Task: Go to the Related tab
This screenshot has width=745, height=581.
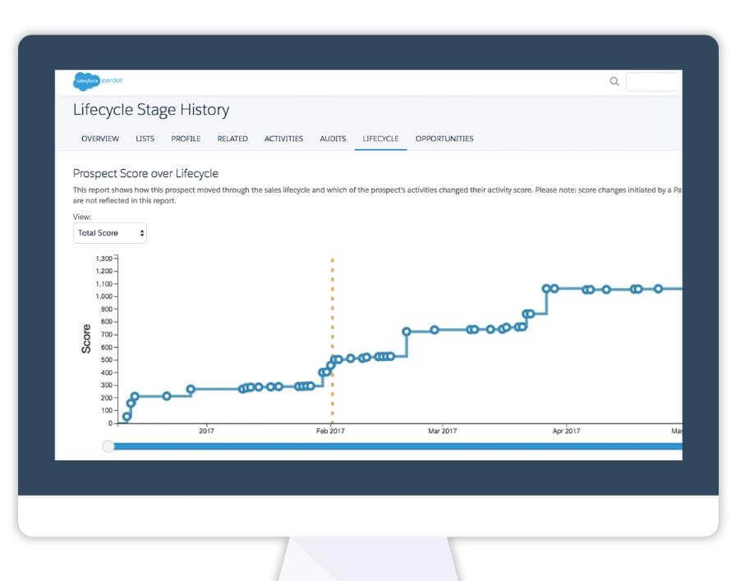Action: [x=232, y=139]
